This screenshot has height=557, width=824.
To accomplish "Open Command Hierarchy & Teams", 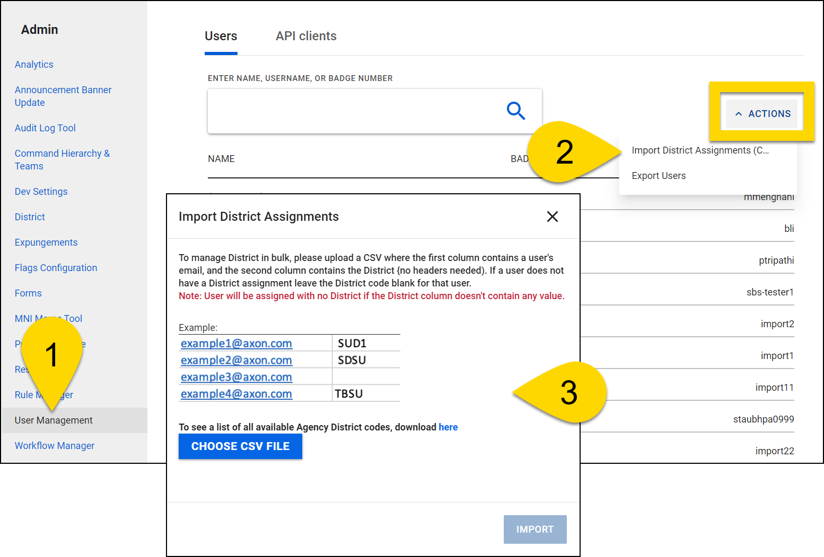I will pyautogui.click(x=62, y=159).
